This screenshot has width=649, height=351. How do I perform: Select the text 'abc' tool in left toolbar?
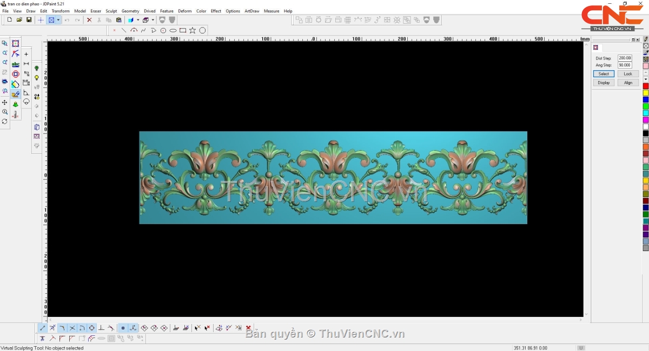[x=16, y=64]
